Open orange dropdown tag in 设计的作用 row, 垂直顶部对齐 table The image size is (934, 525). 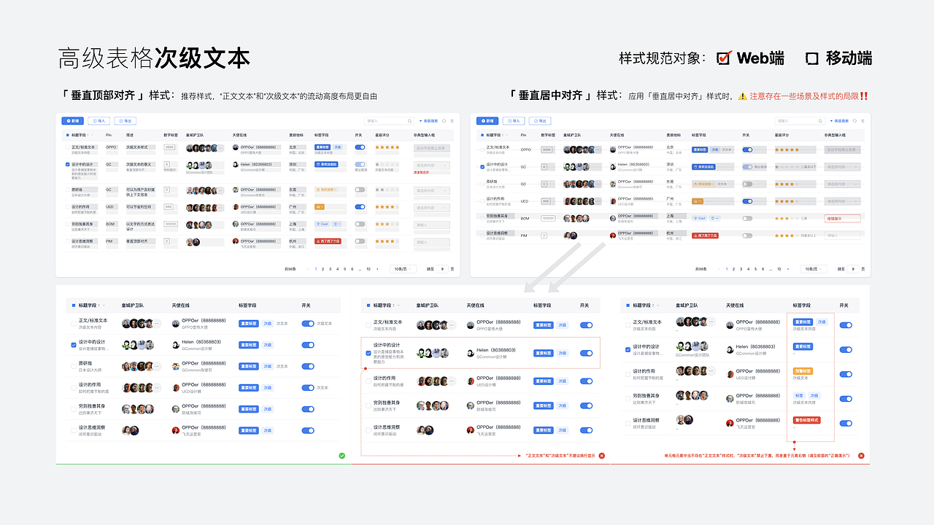pyautogui.click(x=320, y=207)
